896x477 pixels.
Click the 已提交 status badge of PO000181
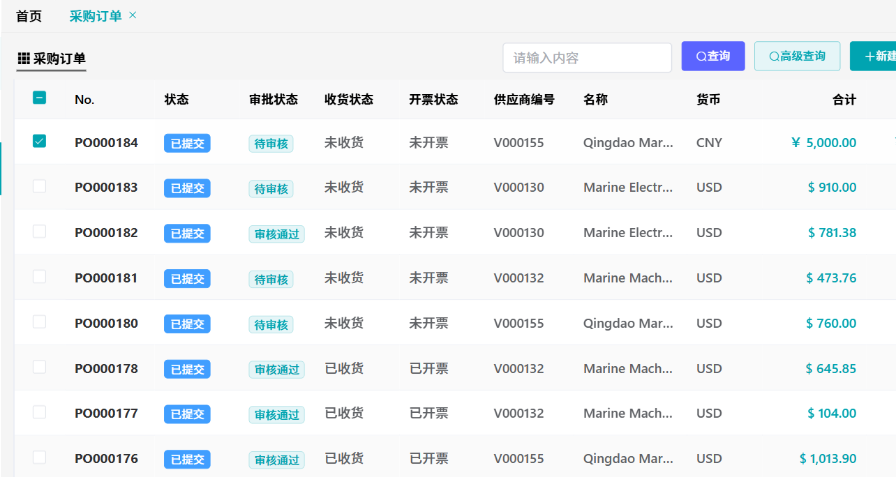(x=187, y=279)
